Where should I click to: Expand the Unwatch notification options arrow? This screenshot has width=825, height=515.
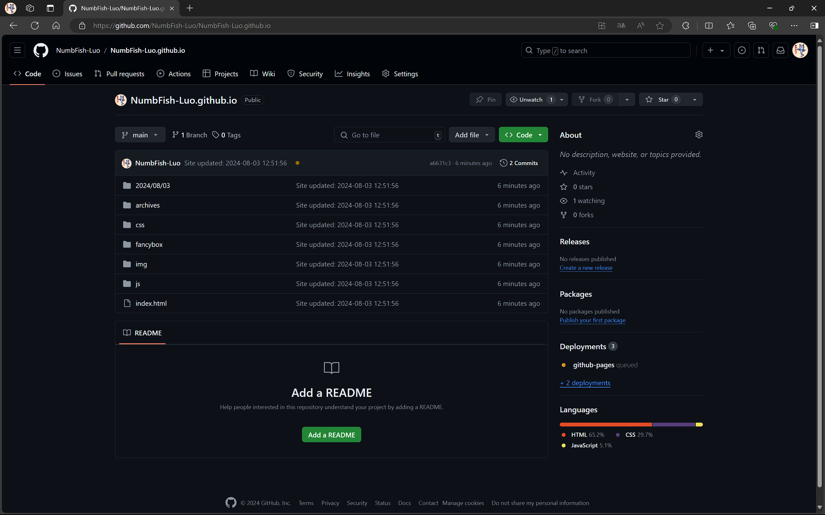coord(562,99)
